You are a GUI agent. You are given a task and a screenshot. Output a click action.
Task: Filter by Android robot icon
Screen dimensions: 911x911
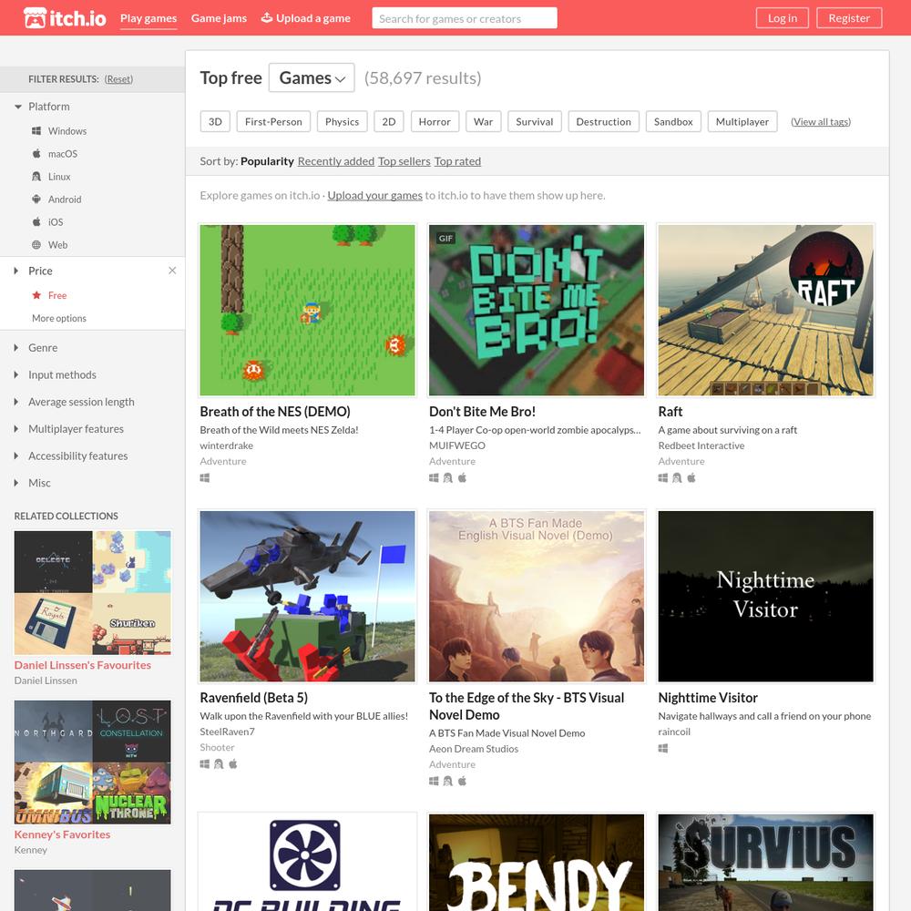[36, 199]
